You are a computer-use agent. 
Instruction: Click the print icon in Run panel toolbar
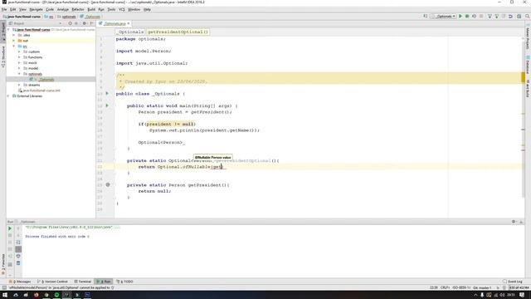(18, 257)
